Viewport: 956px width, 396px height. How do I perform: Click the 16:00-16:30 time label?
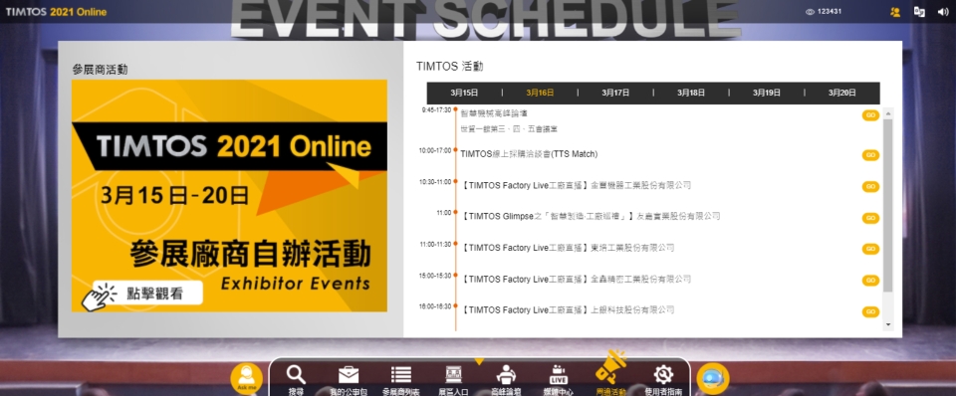point(435,306)
